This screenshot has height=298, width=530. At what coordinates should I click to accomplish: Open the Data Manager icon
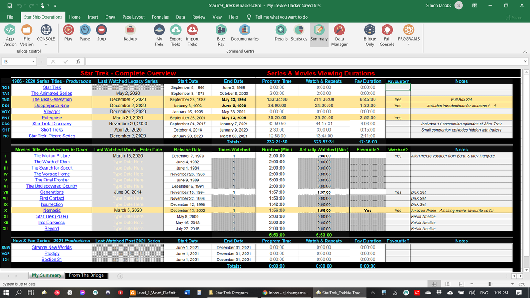[x=339, y=30]
